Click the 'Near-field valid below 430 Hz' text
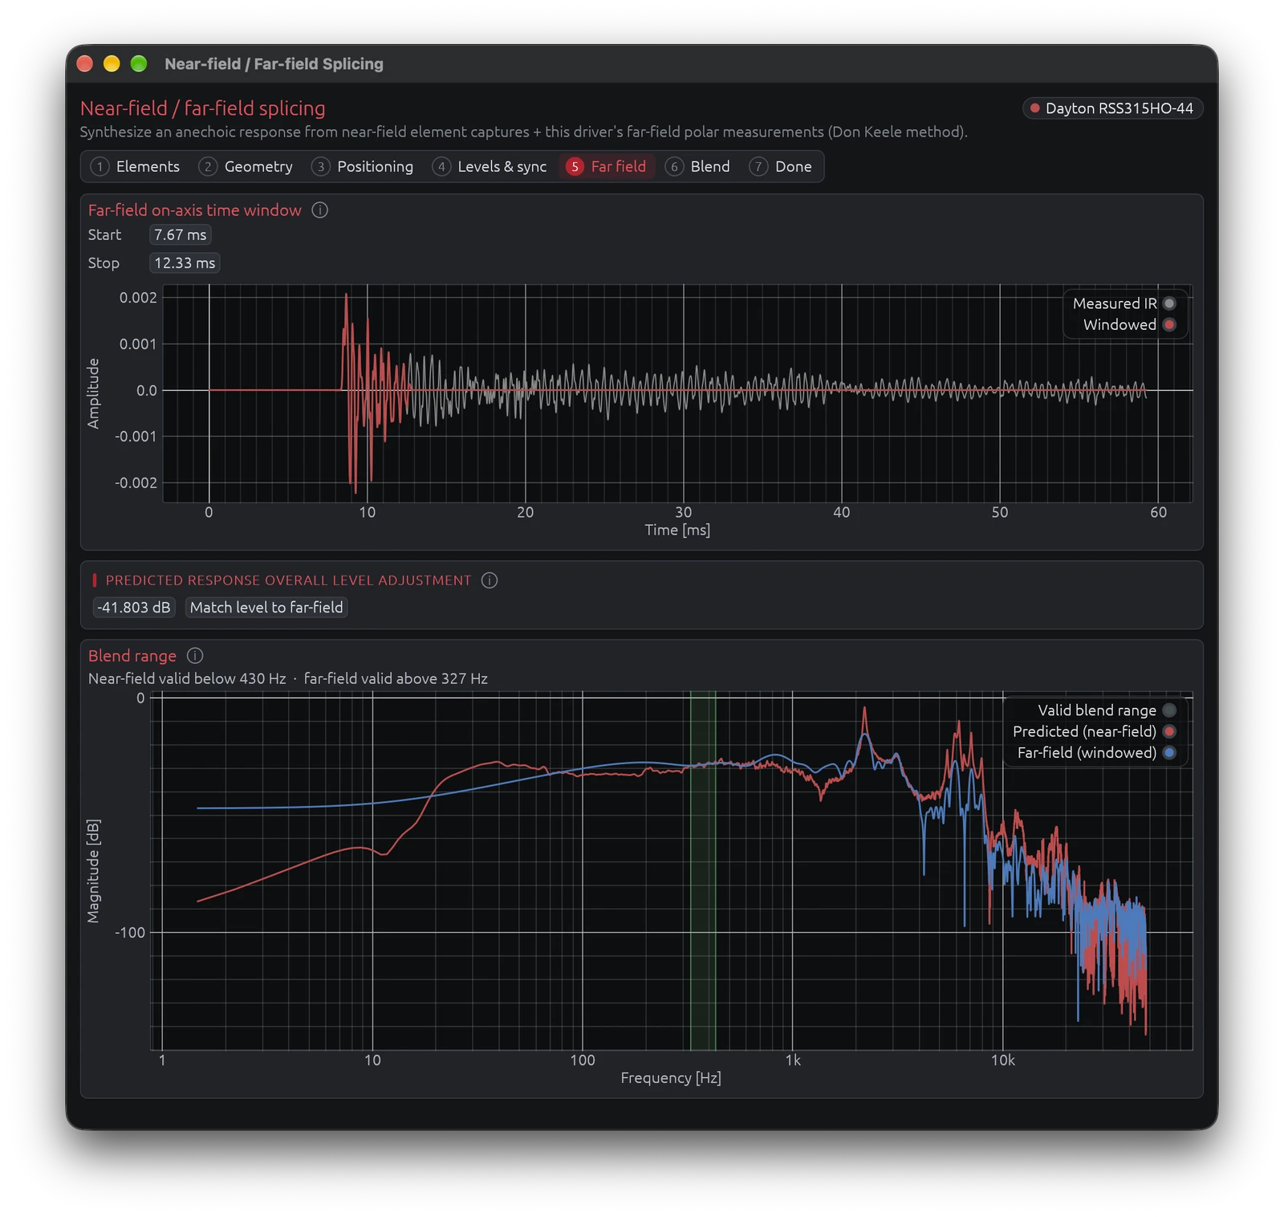This screenshot has width=1284, height=1217. pyautogui.click(x=187, y=679)
